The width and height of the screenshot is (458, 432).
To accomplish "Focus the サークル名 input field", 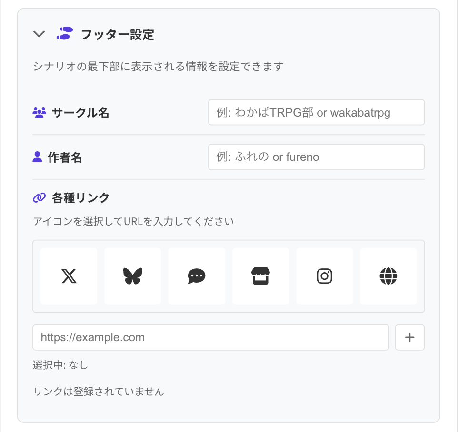I will [x=316, y=112].
